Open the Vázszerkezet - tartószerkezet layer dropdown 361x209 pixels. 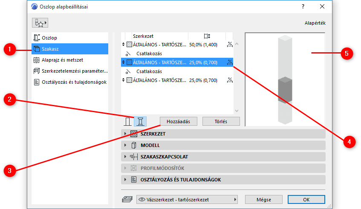tap(188, 199)
